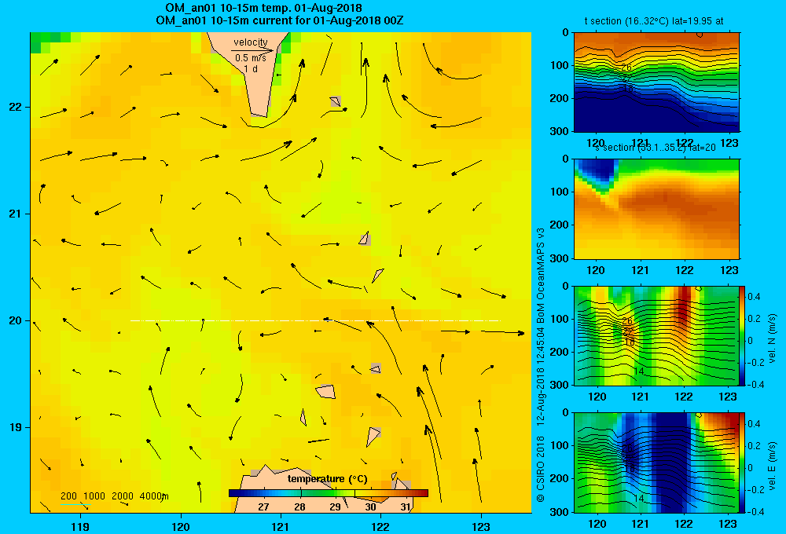Open the eastward velocity section plot panel
The width and height of the screenshot is (786, 534).
656,463
